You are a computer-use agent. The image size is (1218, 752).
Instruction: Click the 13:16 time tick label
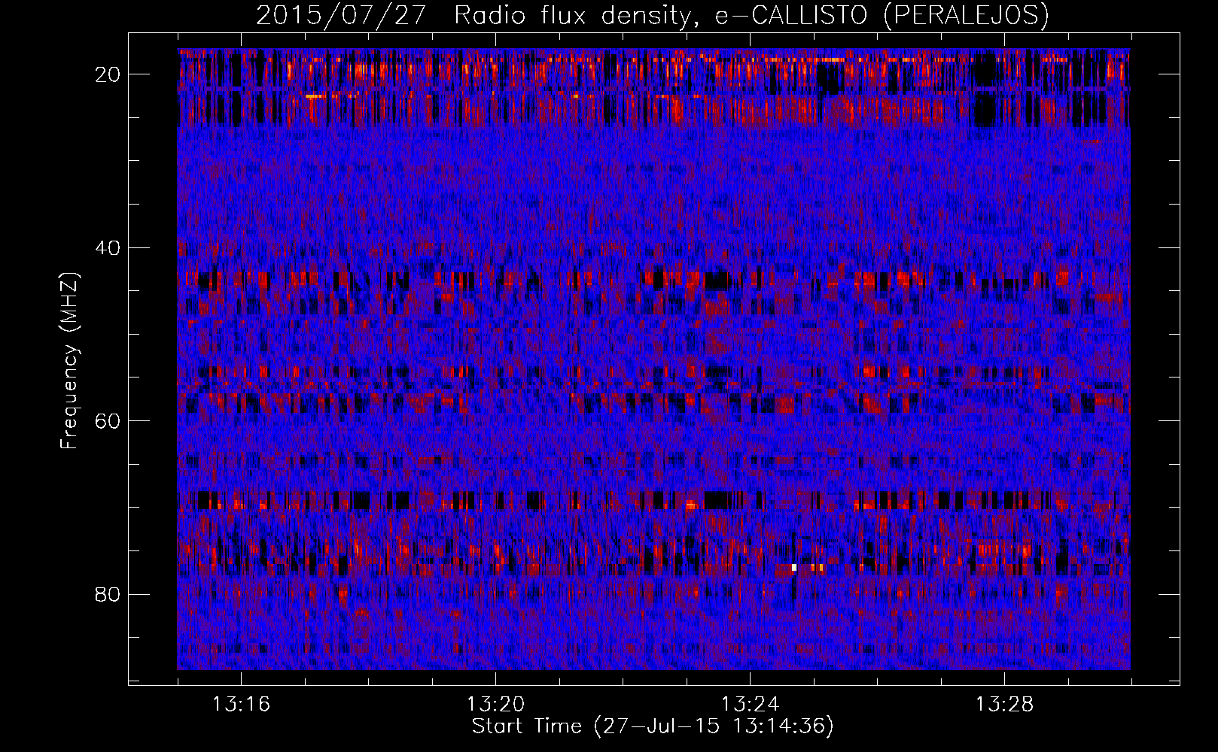[x=241, y=705]
